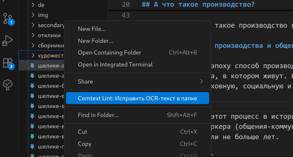Expand the сборники folder chevron
The width and height of the screenshot is (293, 157).
point(33,45)
